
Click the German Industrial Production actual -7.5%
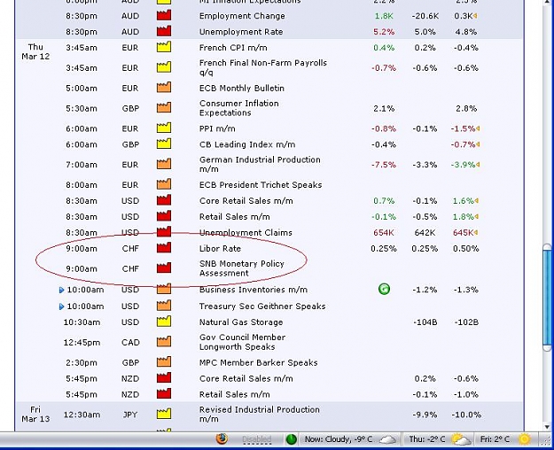(x=384, y=165)
